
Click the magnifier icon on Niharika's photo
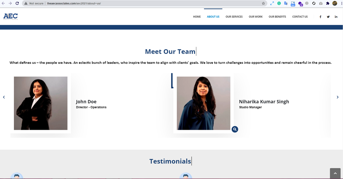[x=235, y=129]
